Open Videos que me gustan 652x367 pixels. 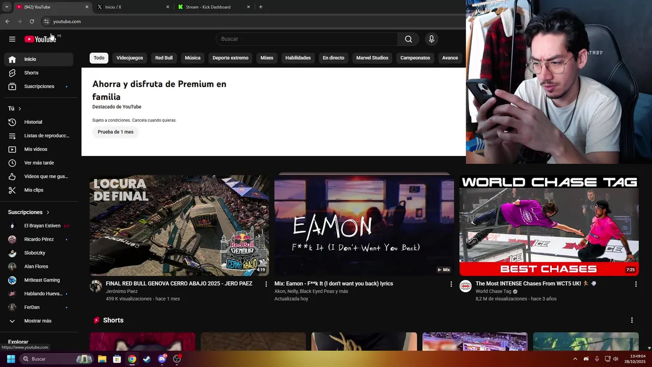click(x=39, y=176)
